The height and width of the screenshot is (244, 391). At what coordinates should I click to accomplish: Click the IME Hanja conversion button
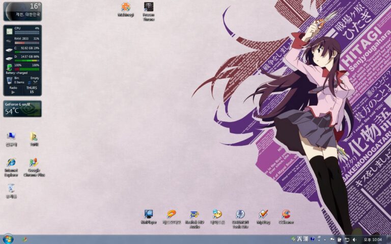(x=305, y=239)
